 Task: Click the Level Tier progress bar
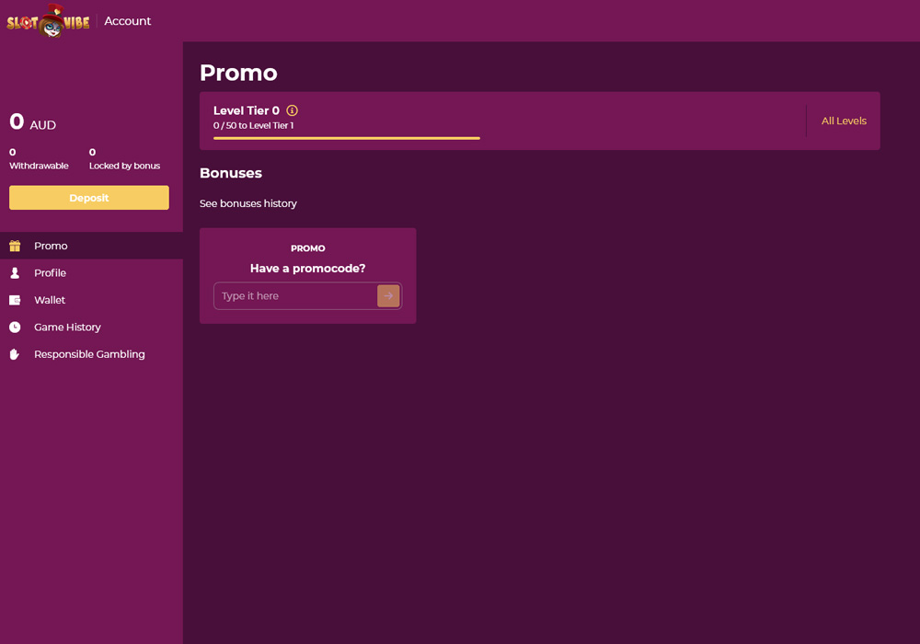point(346,138)
